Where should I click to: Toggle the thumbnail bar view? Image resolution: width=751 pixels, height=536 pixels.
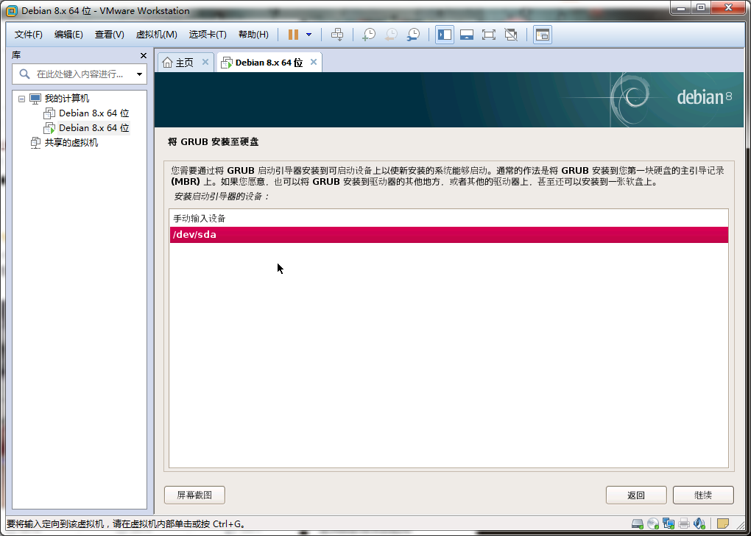[x=467, y=35]
